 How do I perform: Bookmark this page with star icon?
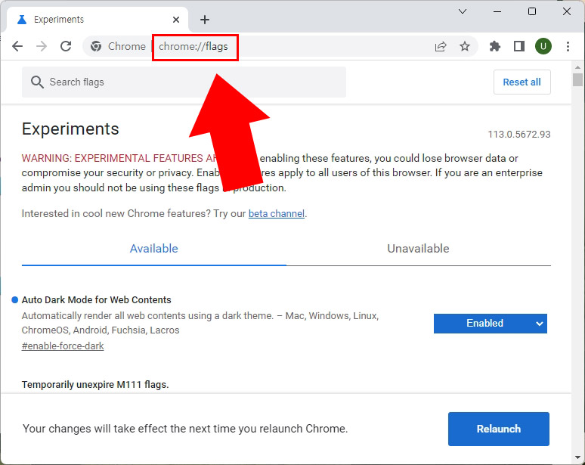tap(465, 46)
